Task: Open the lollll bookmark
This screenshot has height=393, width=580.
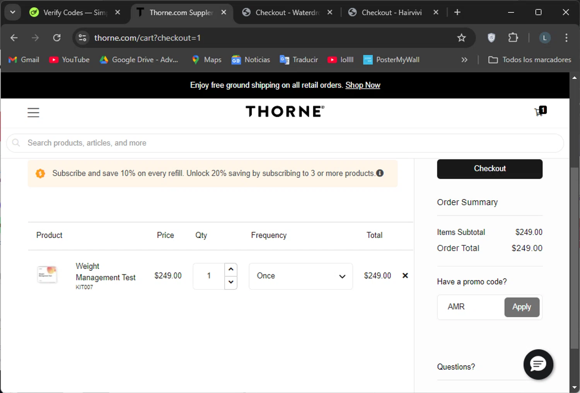Action: point(341,60)
